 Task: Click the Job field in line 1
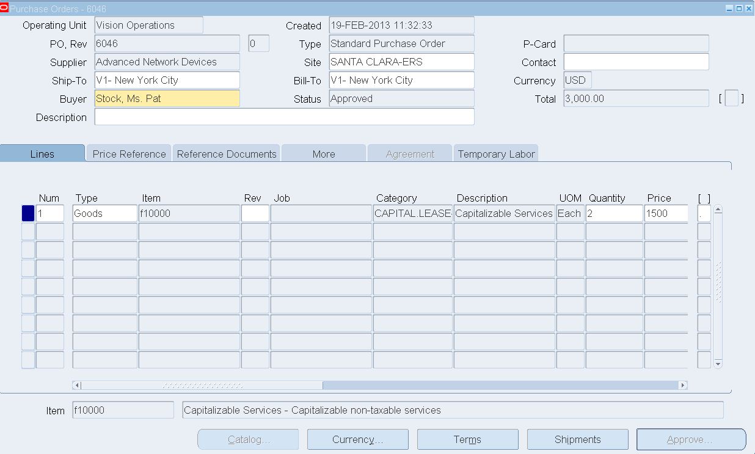[321, 213]
